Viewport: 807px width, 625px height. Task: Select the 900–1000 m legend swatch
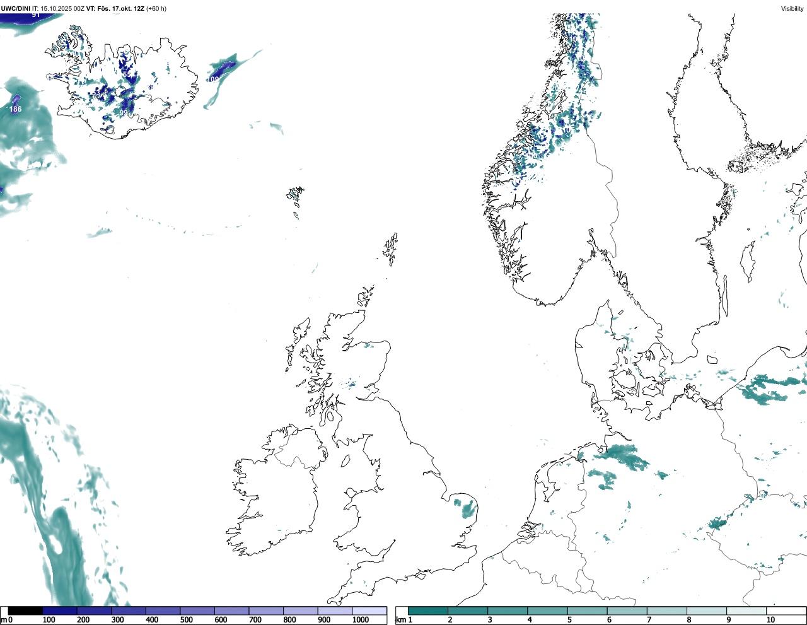point(335,610)
